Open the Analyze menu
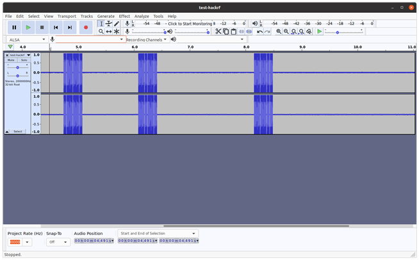The image size is (419, 260). [x=142, y=16]
